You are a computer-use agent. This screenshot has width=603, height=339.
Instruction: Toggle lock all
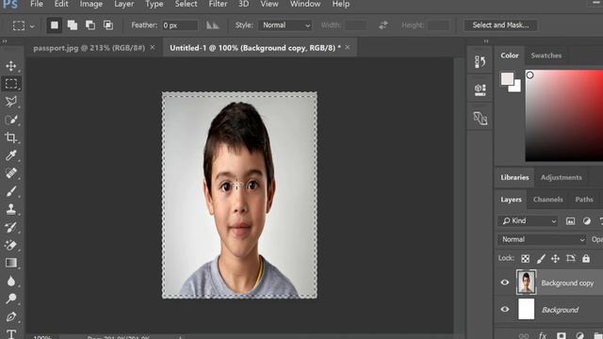(x=586, y=259)
